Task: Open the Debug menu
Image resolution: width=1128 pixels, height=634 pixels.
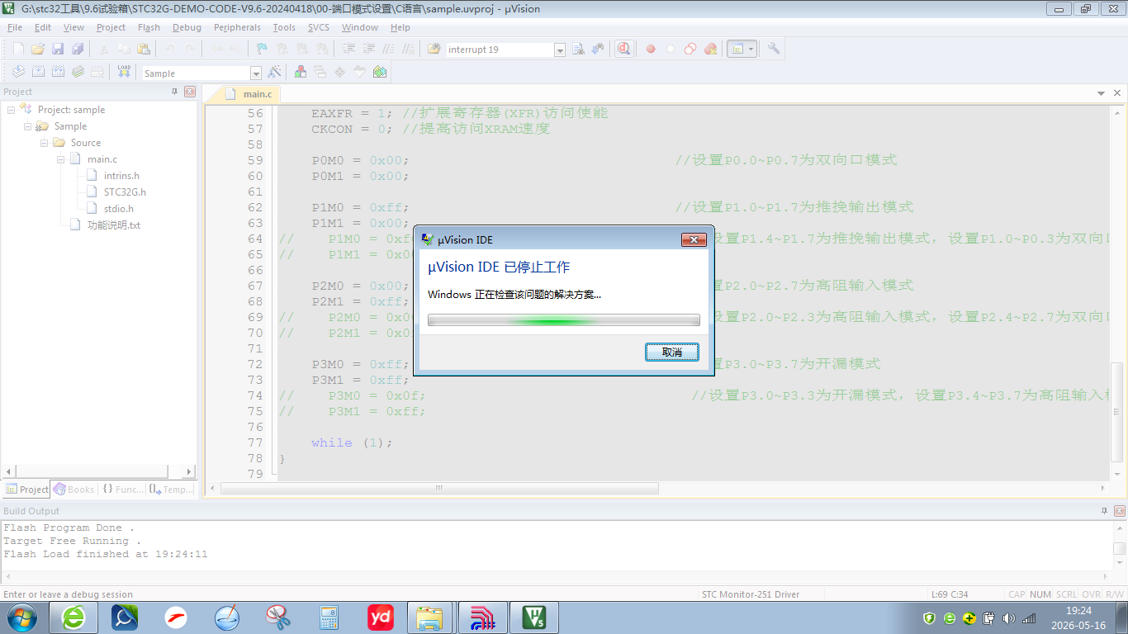Action: point(187,27)
